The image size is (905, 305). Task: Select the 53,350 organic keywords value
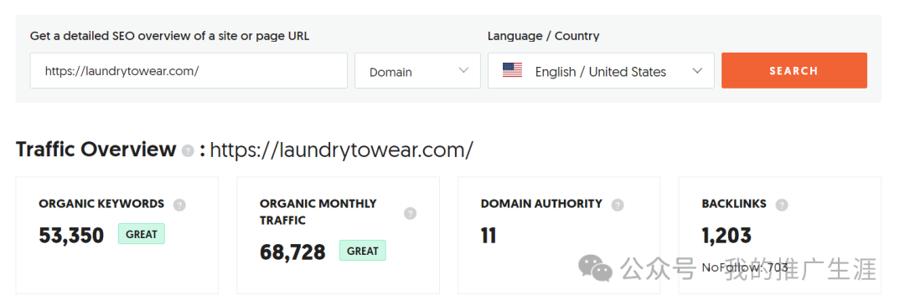click(71, 236)
